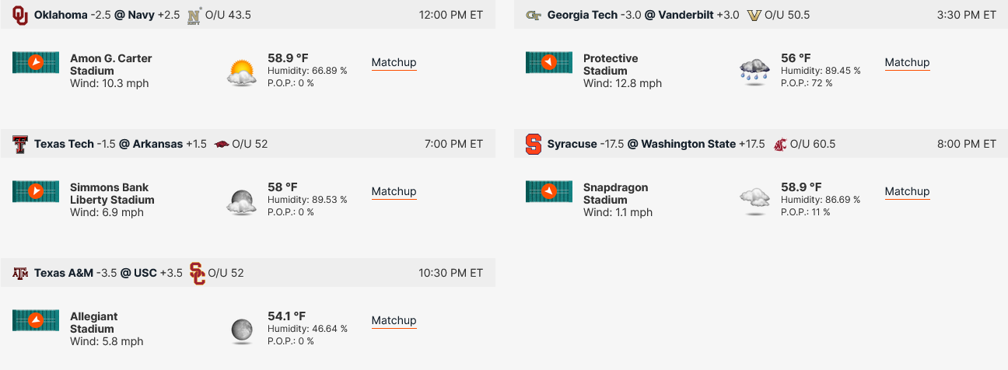Viewport: 1008px width, 370px height.
Task: Click the rainy weather icon at Protective Stadium
Action: [754, 72]
